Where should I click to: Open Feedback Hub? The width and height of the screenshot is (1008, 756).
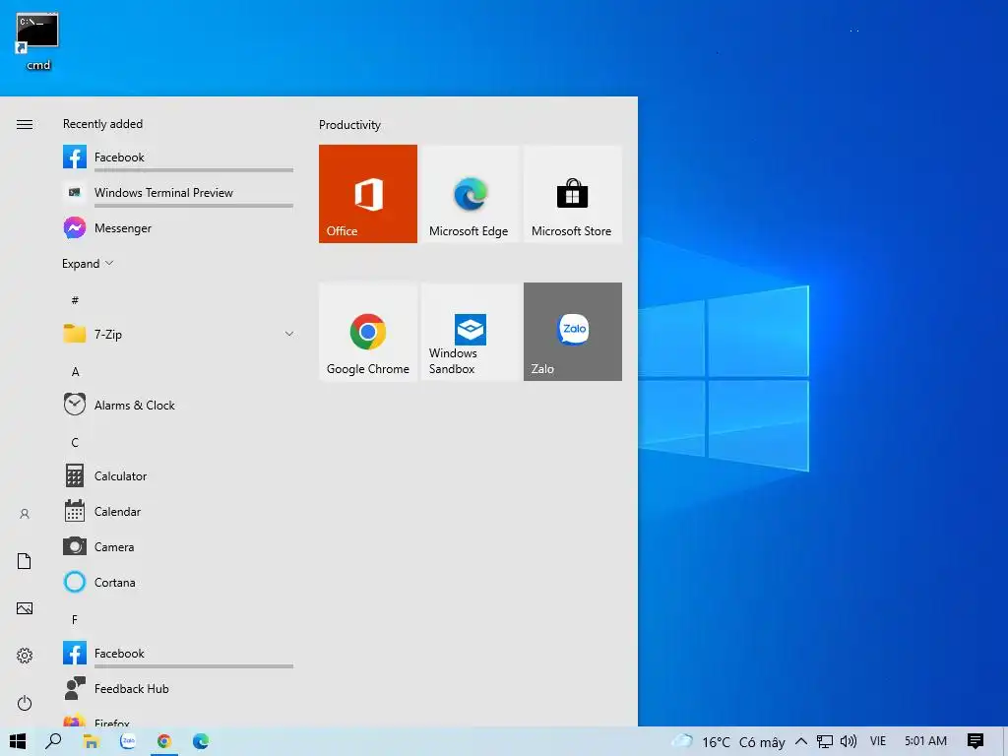click(178, 688)
